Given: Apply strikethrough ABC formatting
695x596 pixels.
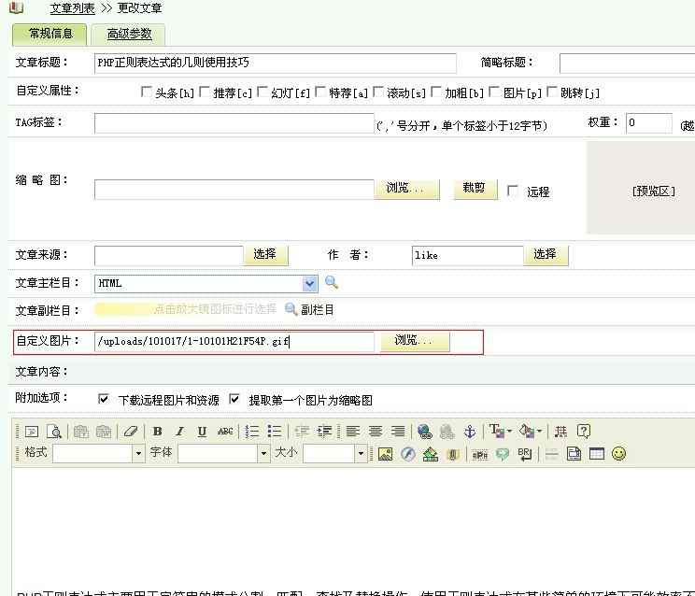Looking at the screenshot, I should (x=225, y=432).
